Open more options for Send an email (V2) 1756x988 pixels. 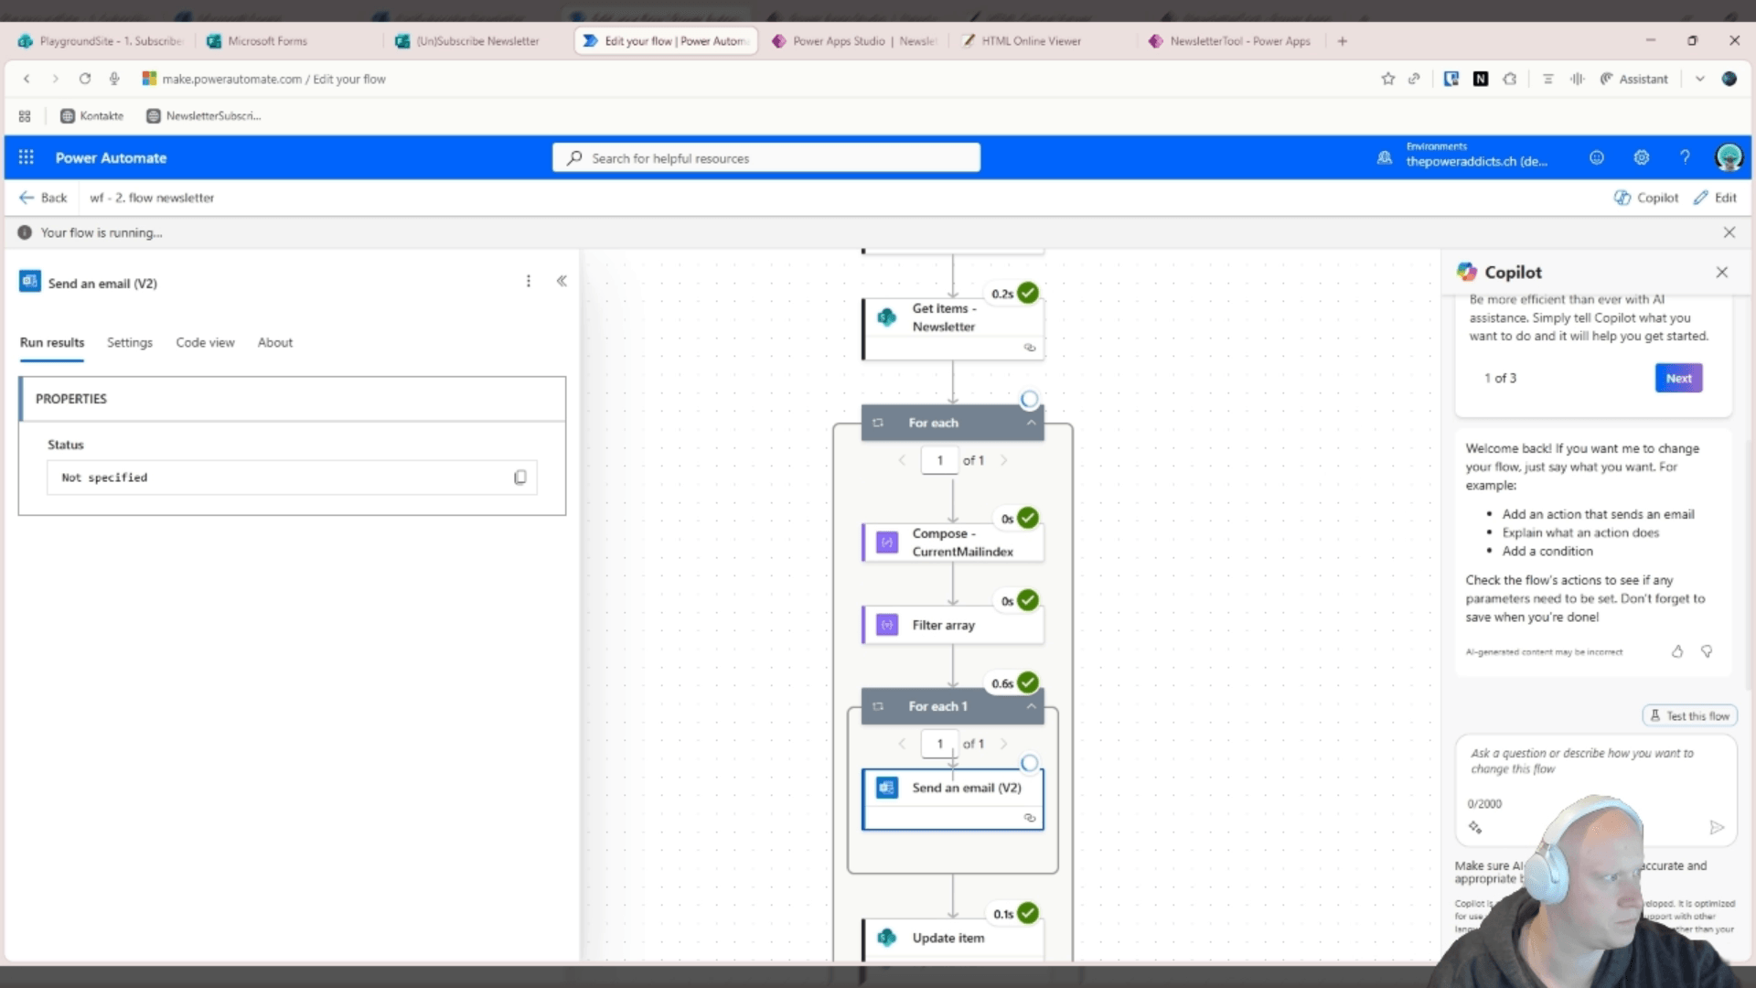528,282
